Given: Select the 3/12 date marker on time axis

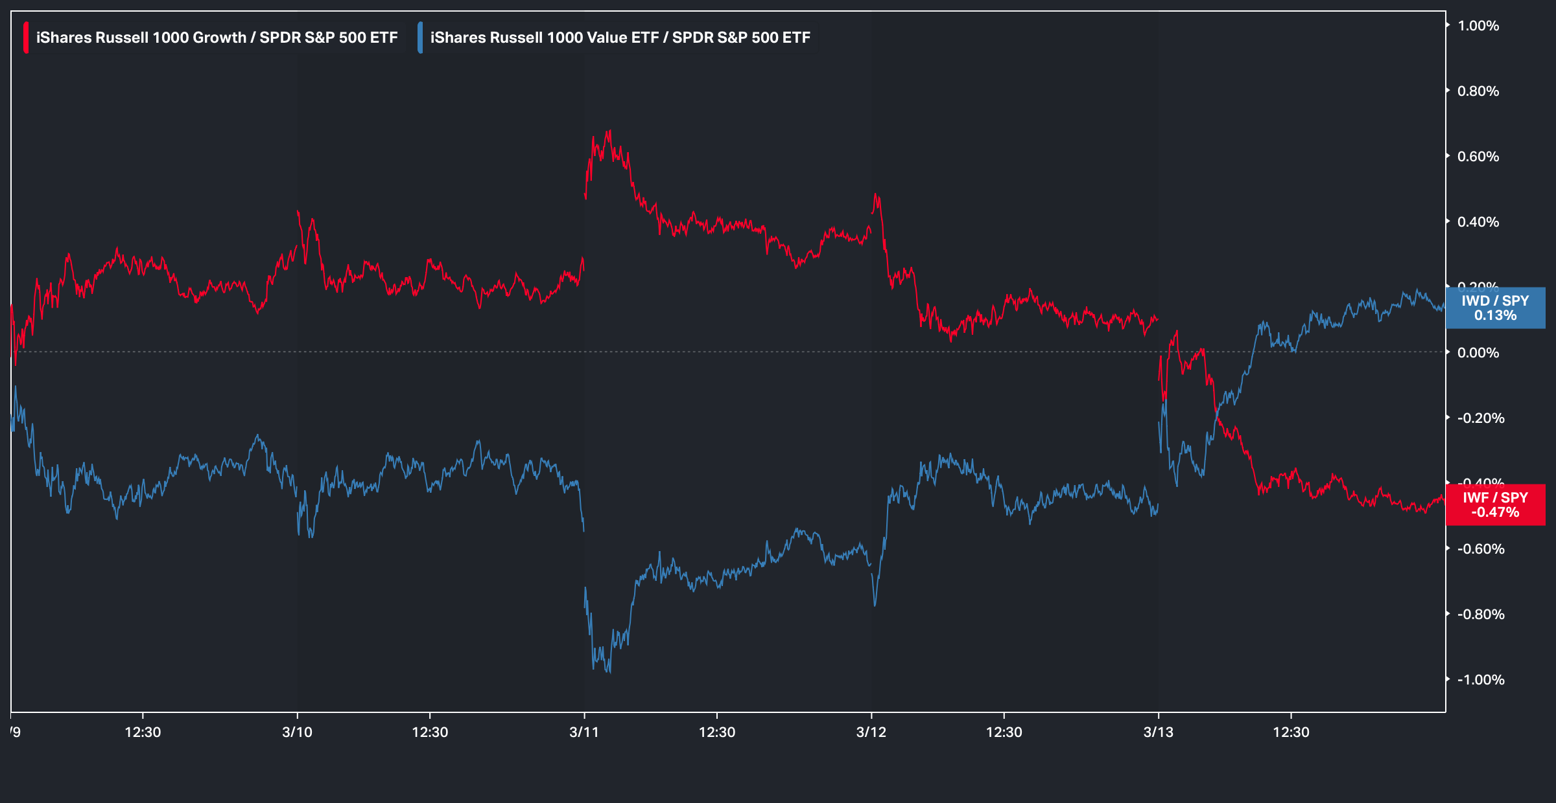Looking at the screenshot, I should (871, 732).
